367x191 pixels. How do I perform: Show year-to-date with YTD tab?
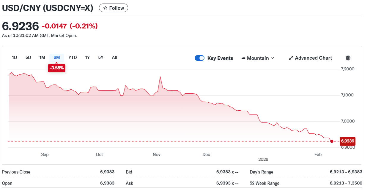tap(73, 58)
